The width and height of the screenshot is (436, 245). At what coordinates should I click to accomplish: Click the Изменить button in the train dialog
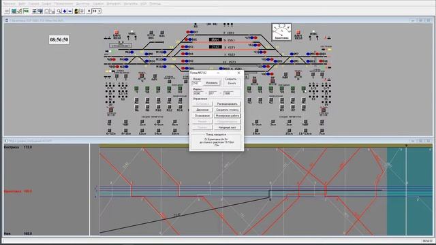click(x=211, y=83)
